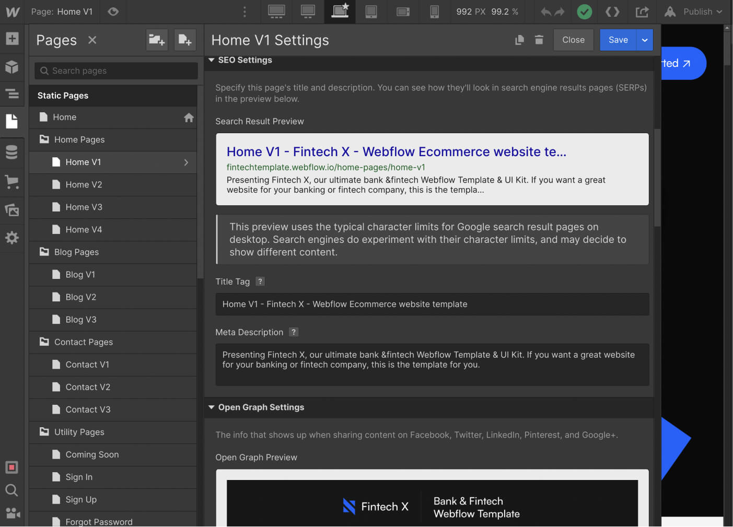Viewport: 733px width, 527px height.
Task: Select the Sign Up page
Action: pos(113,499)
